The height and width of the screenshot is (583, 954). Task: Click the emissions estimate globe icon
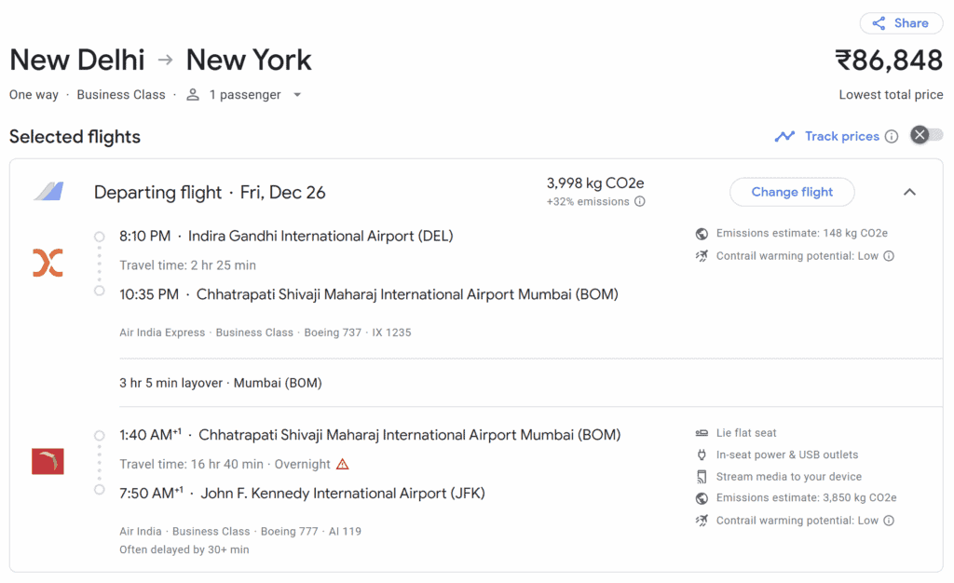702,233
